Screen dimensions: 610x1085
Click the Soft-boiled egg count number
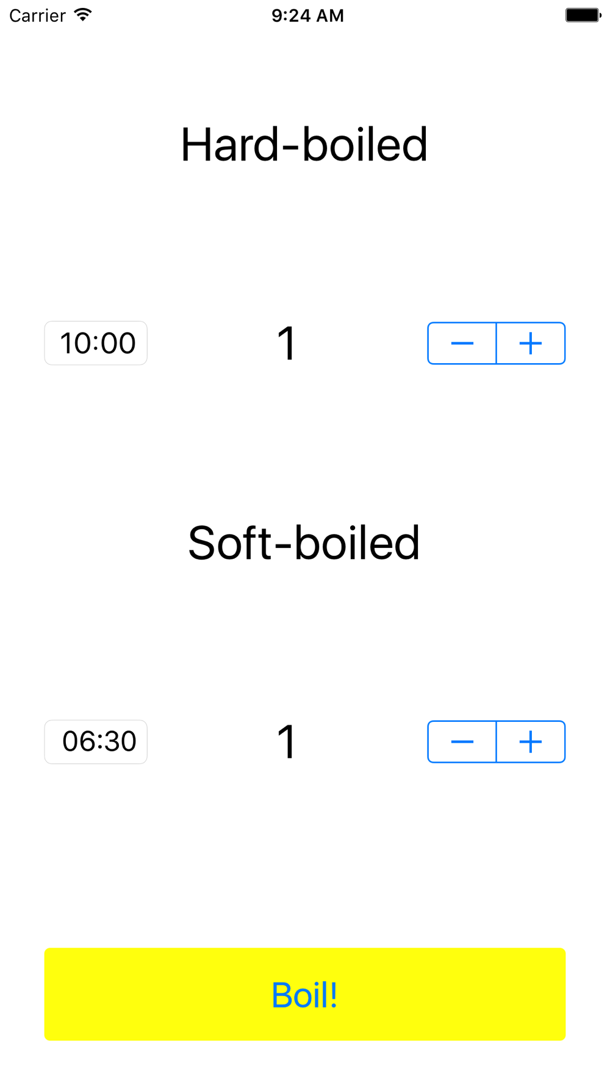tap(287, 742)
